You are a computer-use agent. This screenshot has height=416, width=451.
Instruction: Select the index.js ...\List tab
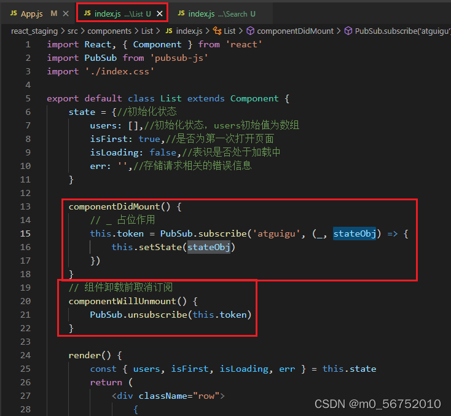(122, 14)
